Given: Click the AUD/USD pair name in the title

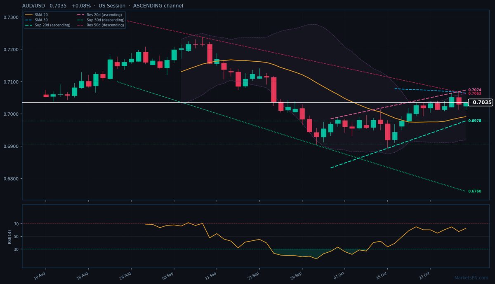Looking at the screenshot, I should (x=33, y=6).
